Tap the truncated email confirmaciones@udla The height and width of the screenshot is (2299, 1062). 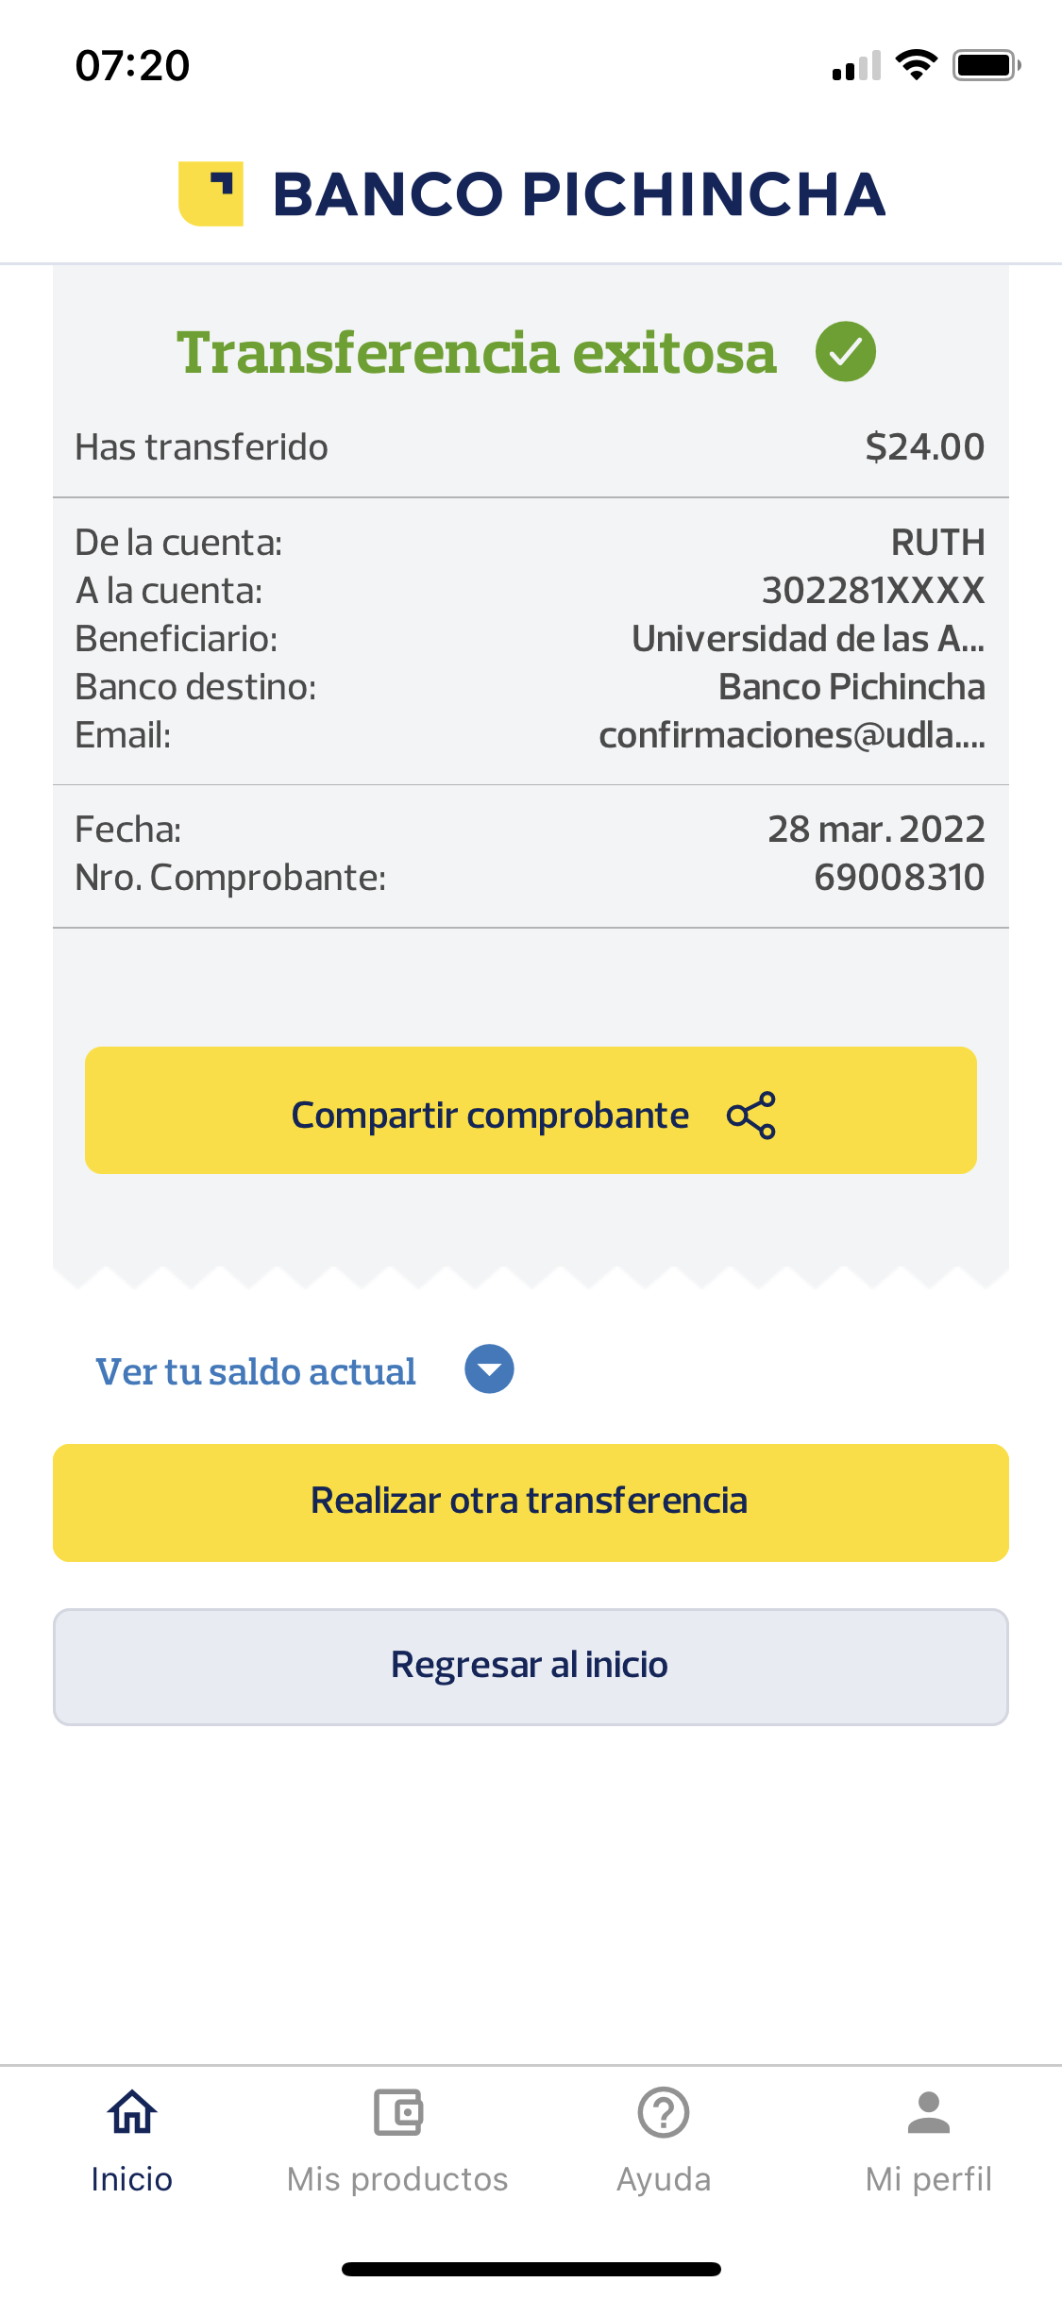(x=791, y=735)
